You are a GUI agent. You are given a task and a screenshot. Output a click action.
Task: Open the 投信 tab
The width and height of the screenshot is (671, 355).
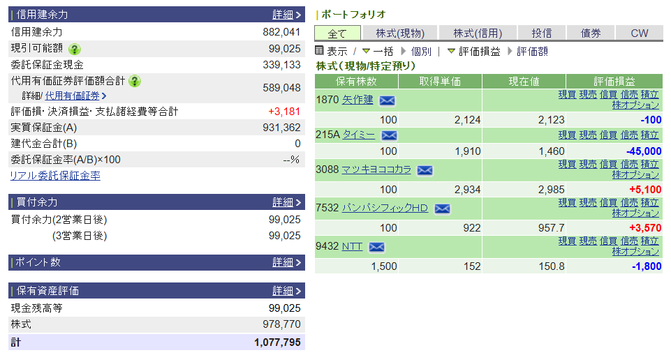[x=541, y=33]
